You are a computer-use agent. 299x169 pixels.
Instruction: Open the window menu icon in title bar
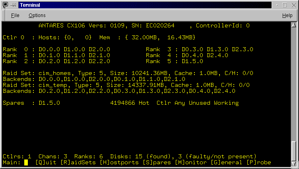point(4,5)
